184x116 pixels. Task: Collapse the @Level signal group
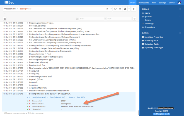[143, 16]
